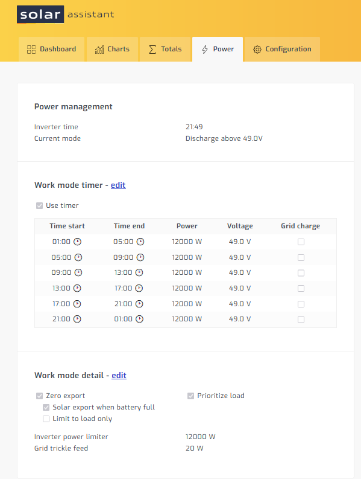This screenshot has width=361, height=479.
Task: Click clock icon next to 17:00 time end
Action: point(139,288)
